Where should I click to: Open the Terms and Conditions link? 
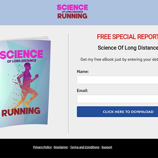pyautogui.click(x=85, y=147)
